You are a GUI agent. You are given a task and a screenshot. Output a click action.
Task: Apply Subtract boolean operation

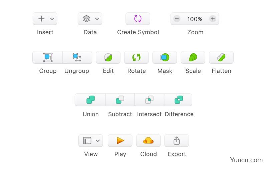120,100
